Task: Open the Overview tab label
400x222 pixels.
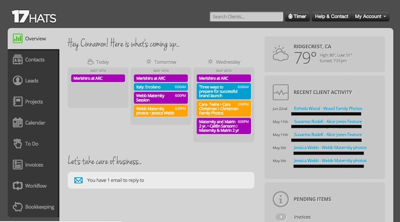Action: [35, 38]
